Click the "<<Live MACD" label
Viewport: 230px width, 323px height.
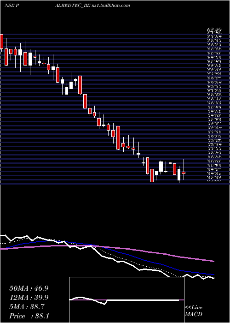(x=194, y=311)
